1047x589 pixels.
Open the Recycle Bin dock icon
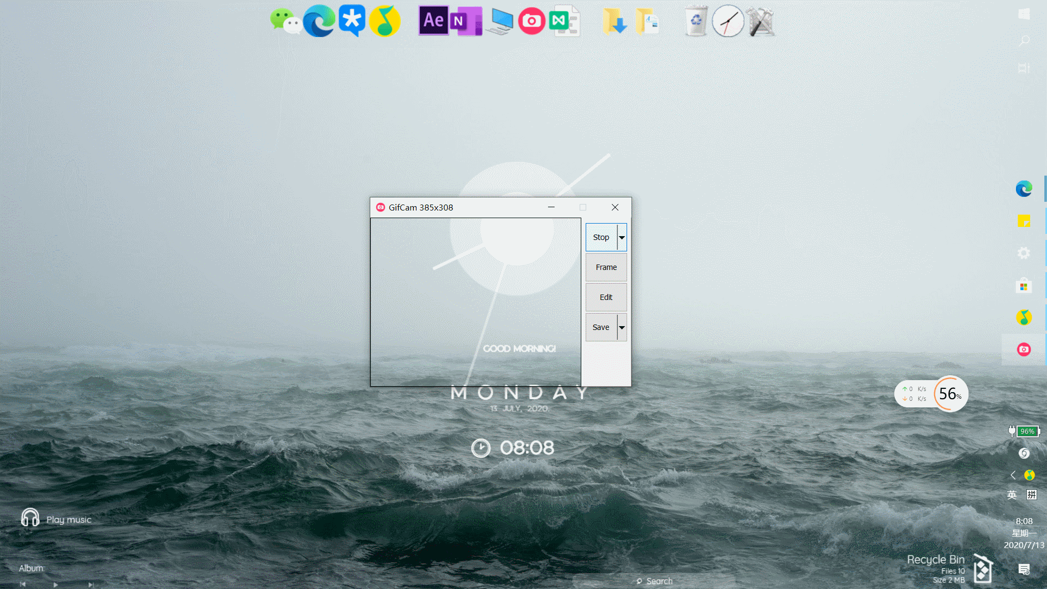(x=696, y=21)
